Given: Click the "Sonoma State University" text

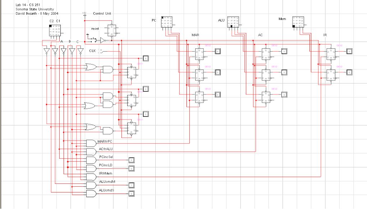Looking at the screenshot, I should pyautogui.click(x=35, y=9).
